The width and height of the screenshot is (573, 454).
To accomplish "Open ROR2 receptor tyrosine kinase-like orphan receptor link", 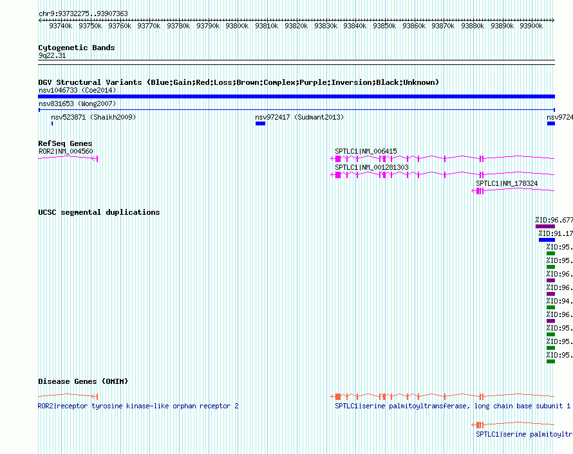I will [x=138, y=406].
